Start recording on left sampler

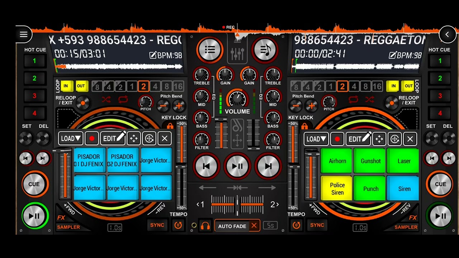tap(92, 138)
